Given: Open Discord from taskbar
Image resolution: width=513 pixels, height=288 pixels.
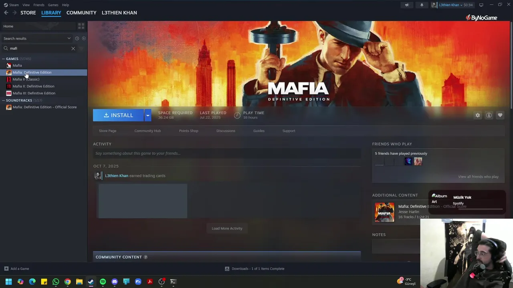Looking at the screenshot, I should pyautogui.click(x=115, y=282).
